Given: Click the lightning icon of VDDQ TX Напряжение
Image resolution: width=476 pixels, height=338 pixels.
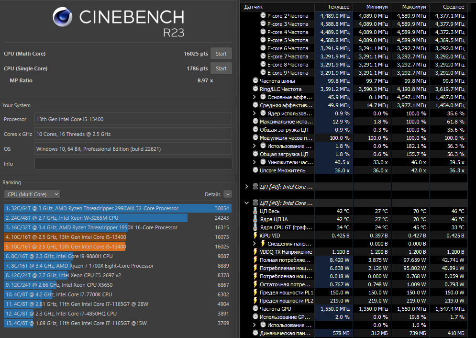Looking at the screenshot, I should [x=255, y=252].
